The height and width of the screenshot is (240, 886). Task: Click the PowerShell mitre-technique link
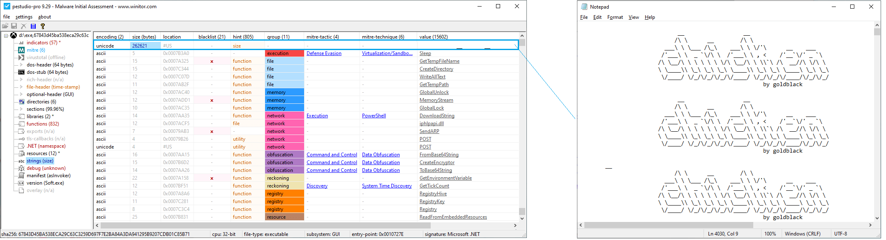click(x=374, y=116)
